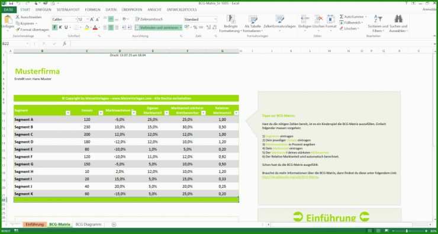Click the yellow fill color button
The image size is (438, 234).
click(86, 27)
